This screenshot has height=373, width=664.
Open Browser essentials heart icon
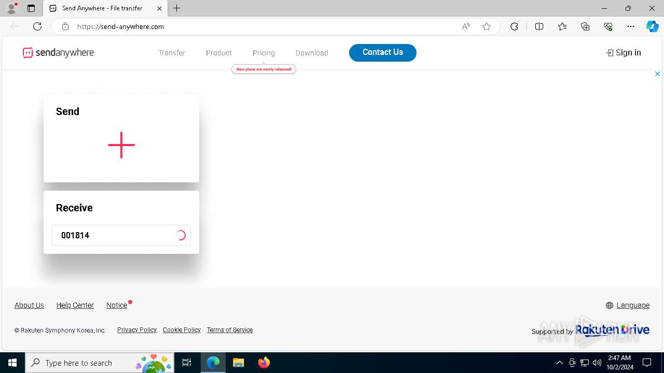tap(608, 26)
